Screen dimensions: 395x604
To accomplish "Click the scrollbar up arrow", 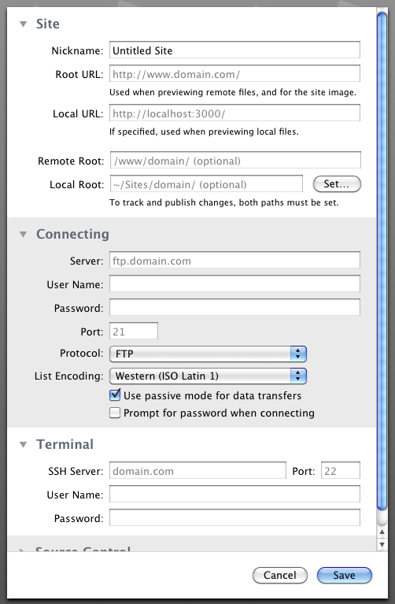I will coord(382,532).
